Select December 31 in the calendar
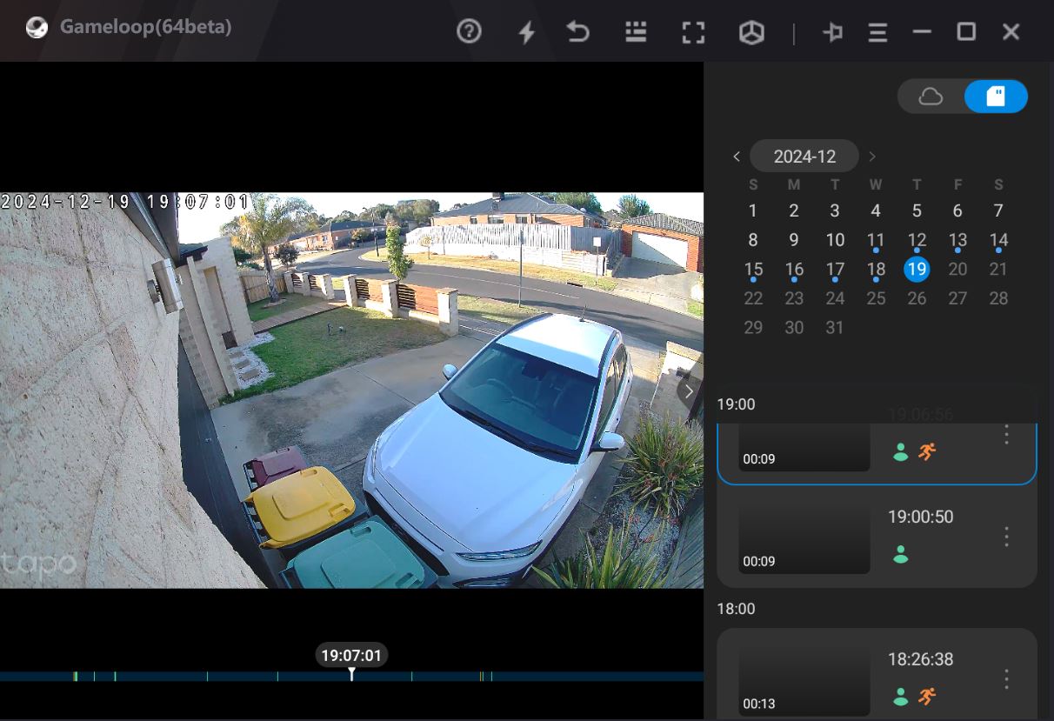 click(835, 328)
